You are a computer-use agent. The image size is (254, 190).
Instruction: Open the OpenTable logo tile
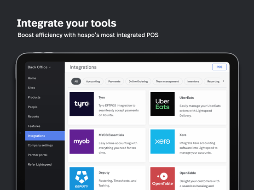click(x=162, y=179)
